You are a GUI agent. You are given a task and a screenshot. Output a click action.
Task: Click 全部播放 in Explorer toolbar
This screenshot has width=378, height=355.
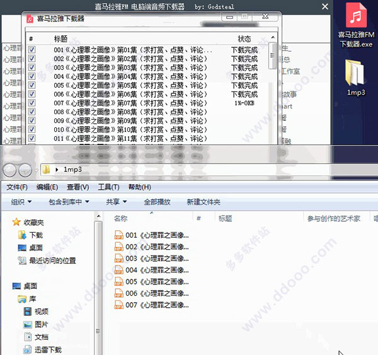point(157,202)
